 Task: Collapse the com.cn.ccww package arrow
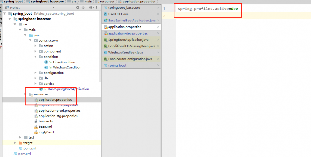click(30, 40)
